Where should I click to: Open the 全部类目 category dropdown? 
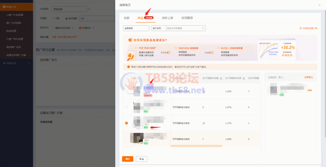click(x=136, y=28)
